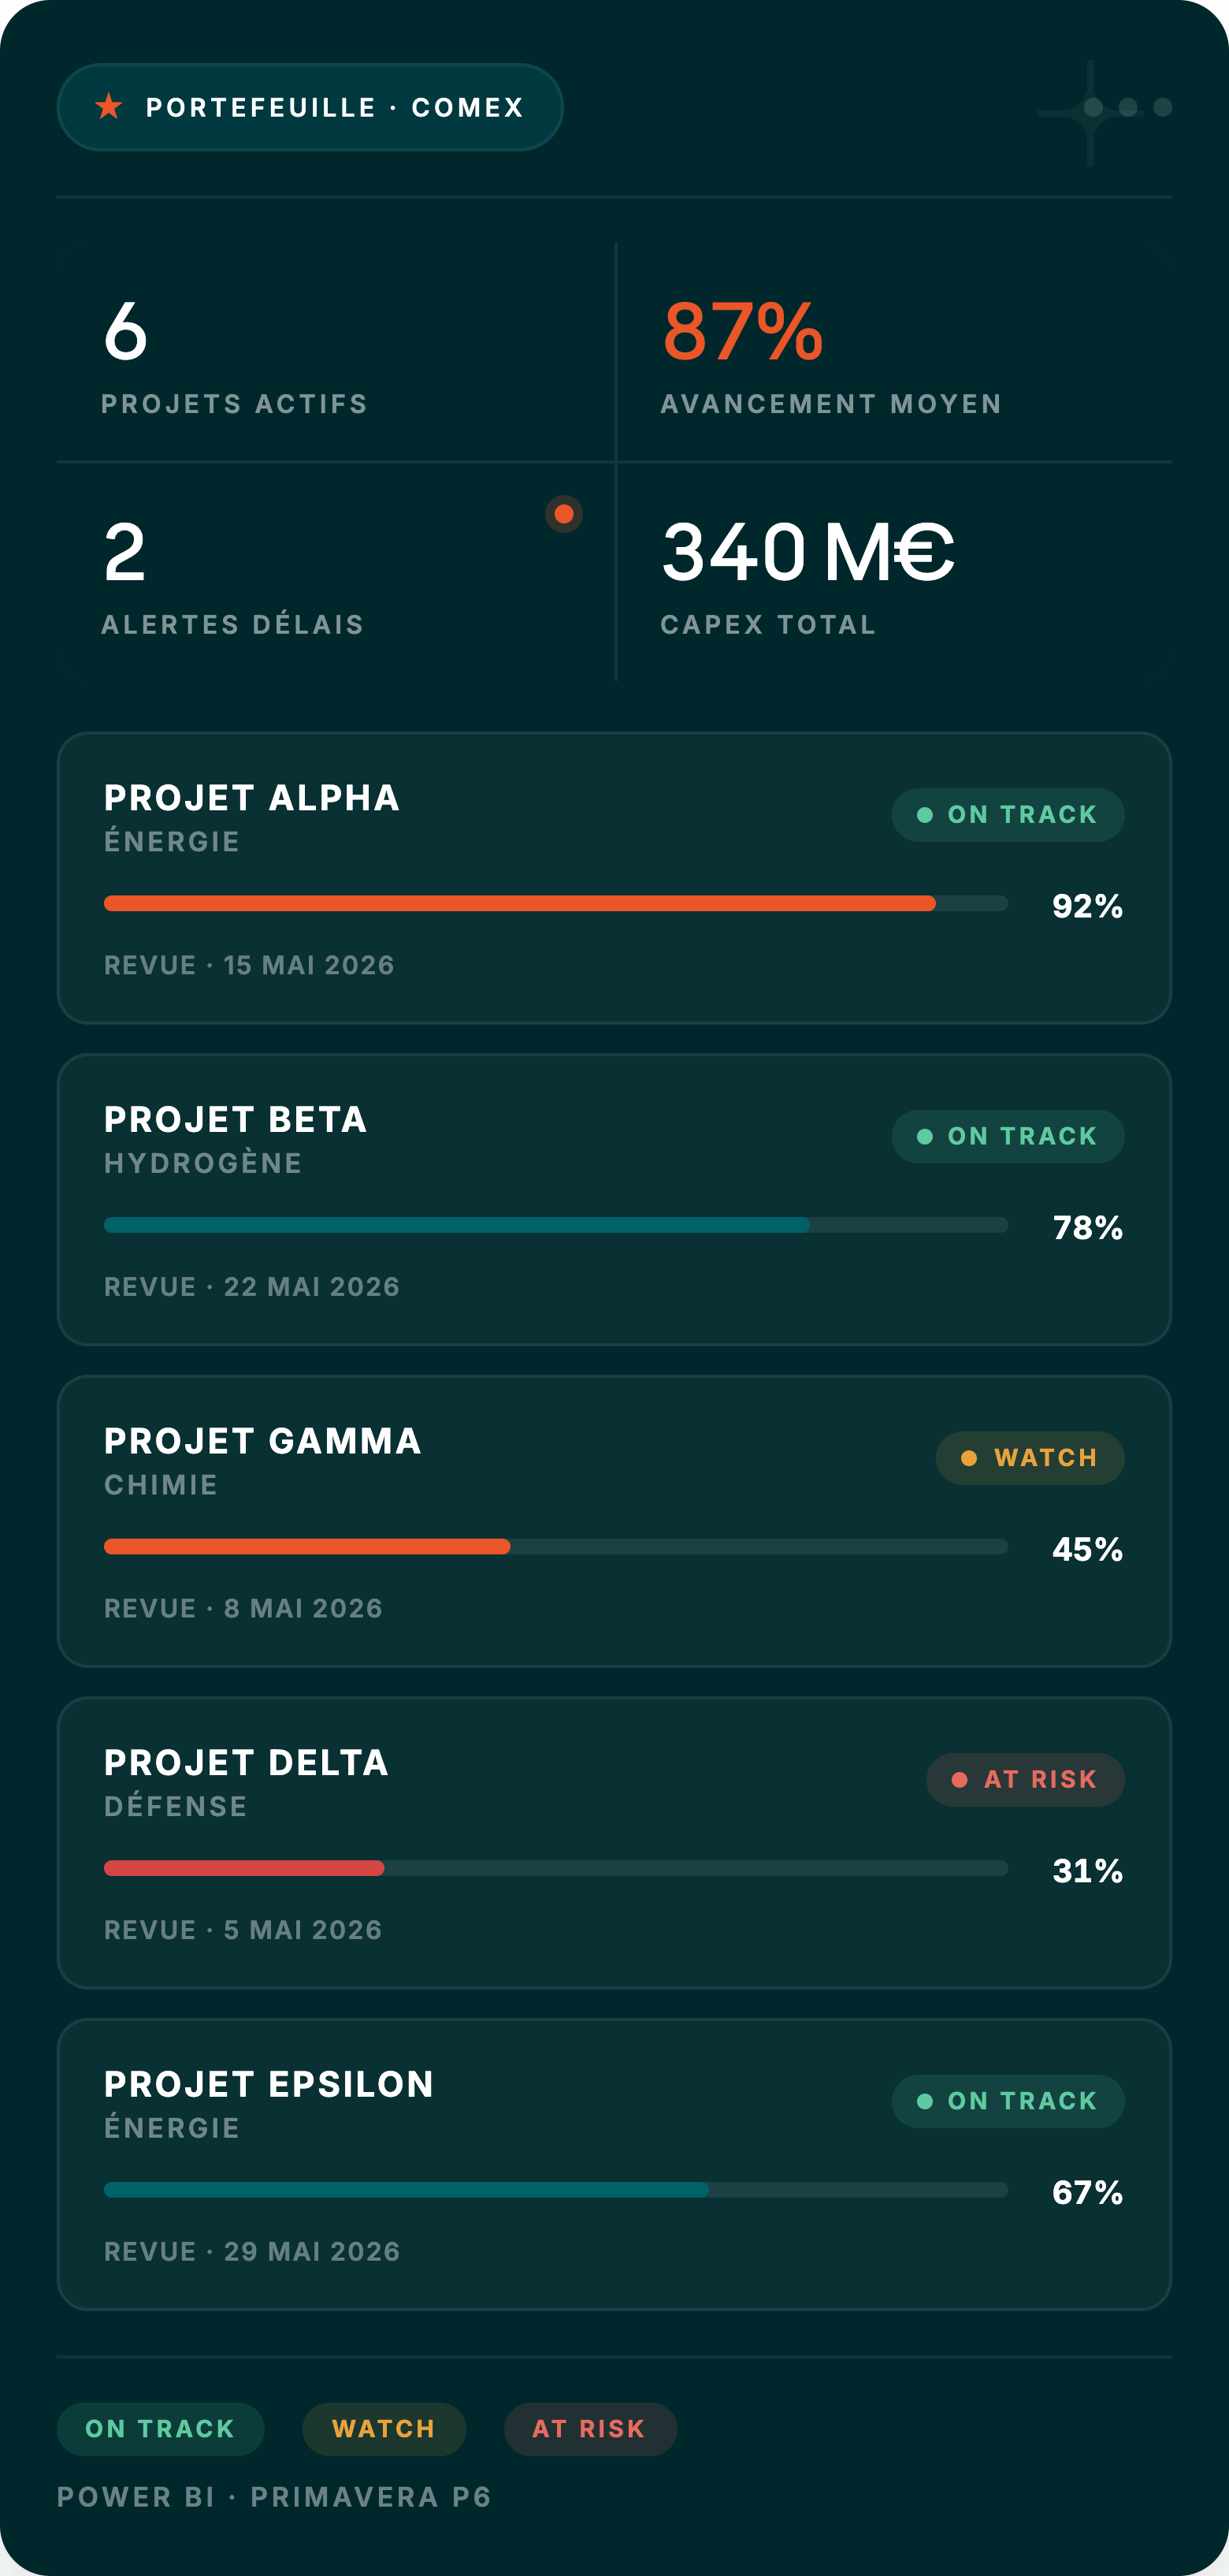
Task: Click the Power BI · Primavera P6 footer text
Action: [275, 2497]
